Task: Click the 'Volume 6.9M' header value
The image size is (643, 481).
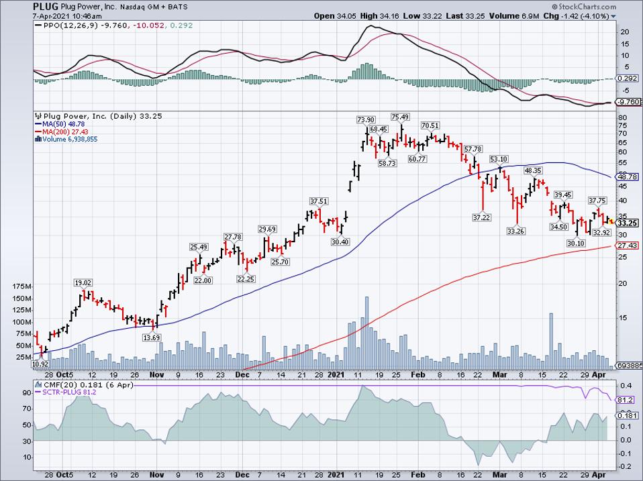Action: (513, 16)
